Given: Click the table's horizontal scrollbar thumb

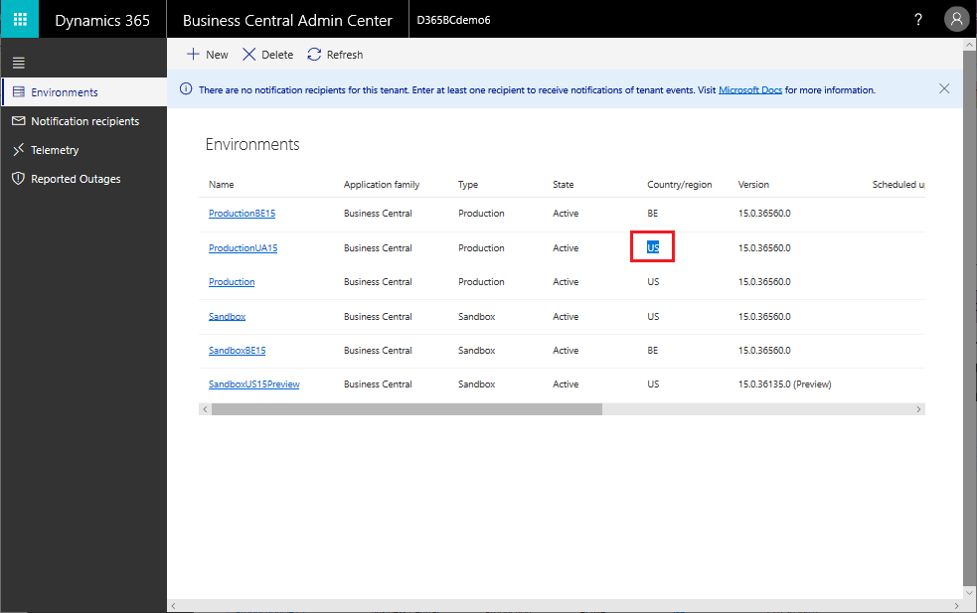Looking at the screenshot, I should (407, 409).
